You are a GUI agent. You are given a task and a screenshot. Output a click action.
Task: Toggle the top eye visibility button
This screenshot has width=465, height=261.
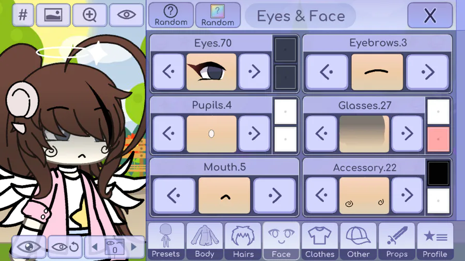[x=127, y=15]
